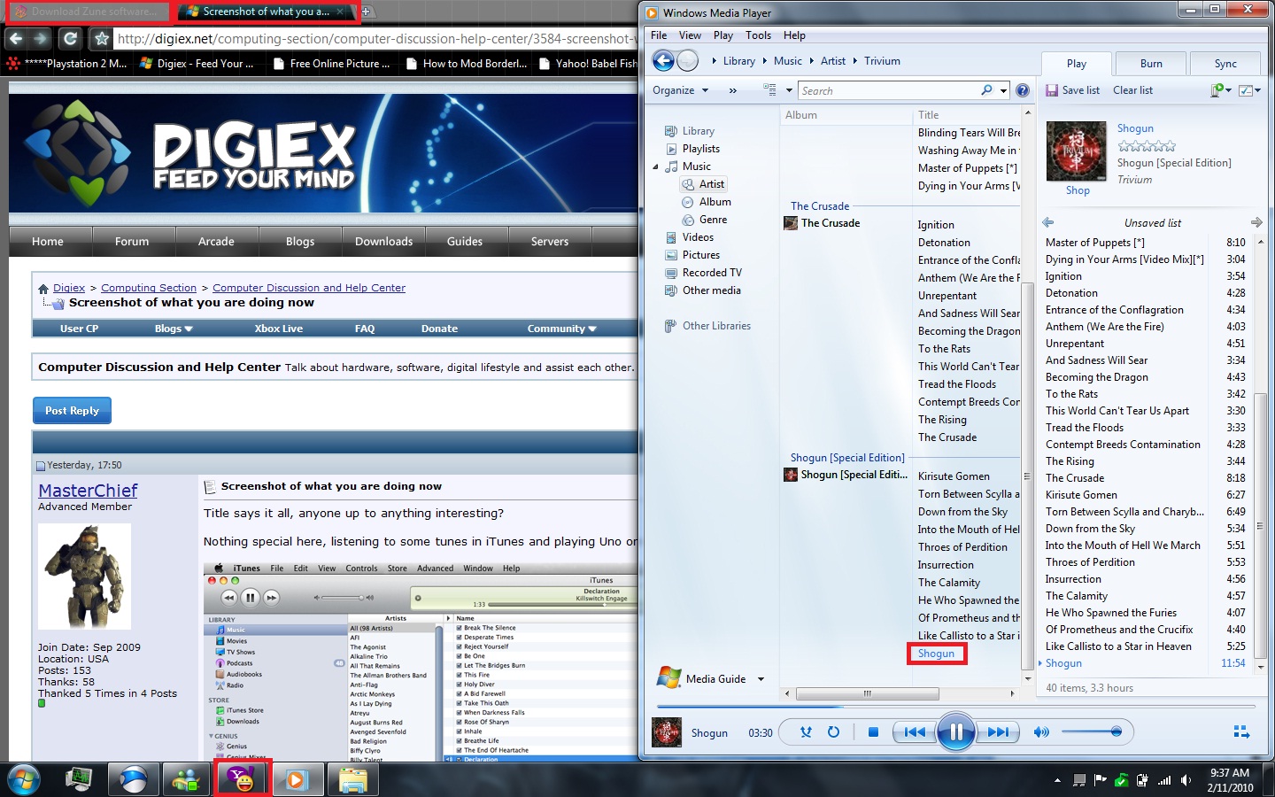The width and height of the screenshot is (1275, 797).
Task: Open Computing Section breadcrumb link
Action: (x=149, y=288)
